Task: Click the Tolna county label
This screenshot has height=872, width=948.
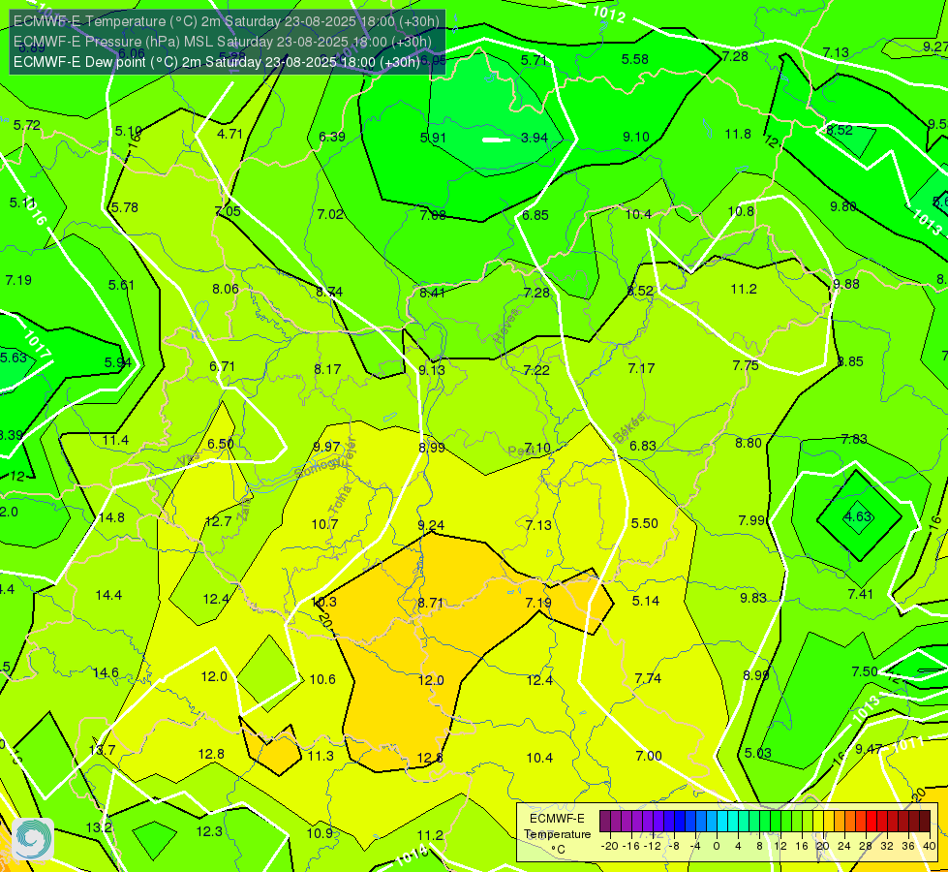Action: pos(340,500)
